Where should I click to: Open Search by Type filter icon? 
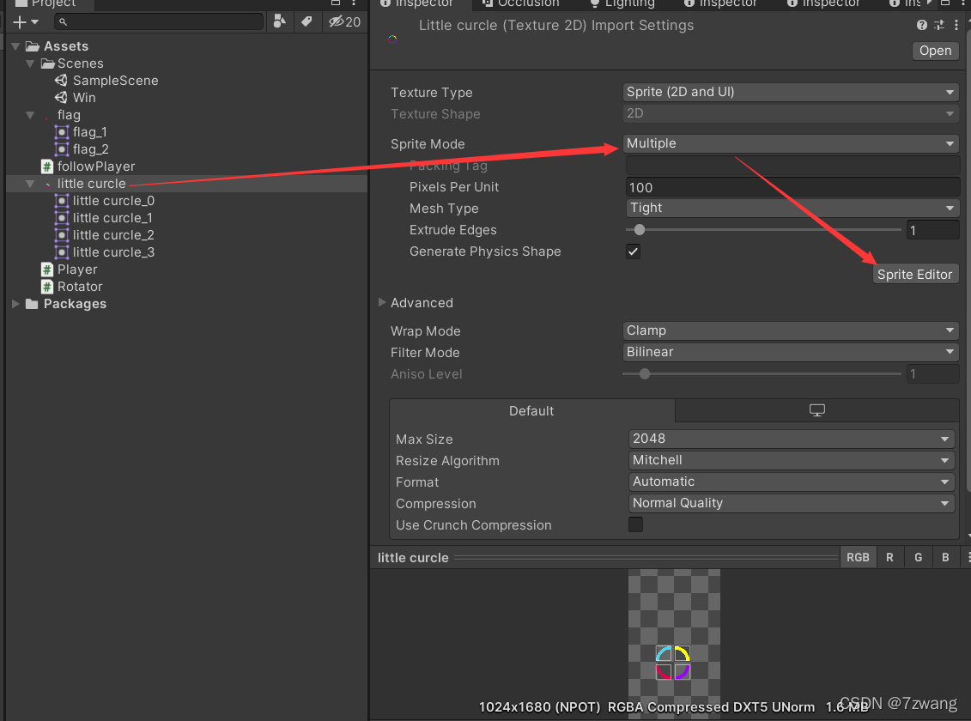click(280, 21)
